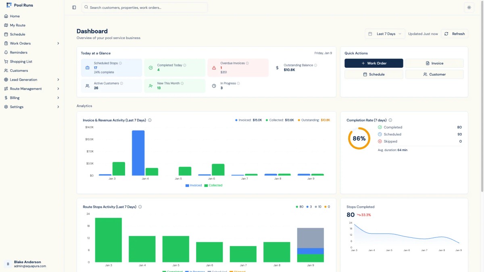Click the Pool Runs logo icon
This screenshot has height=272, width=484.
tap(9, 5)
